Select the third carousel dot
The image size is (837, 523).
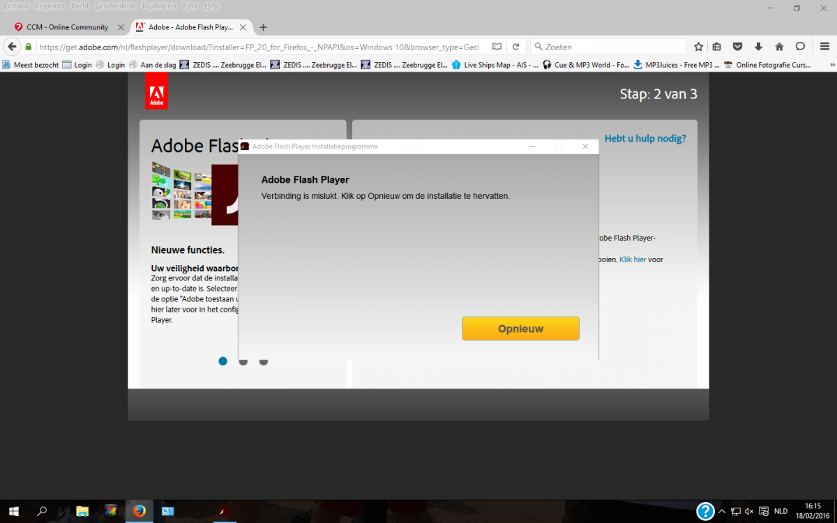[263, 361]
